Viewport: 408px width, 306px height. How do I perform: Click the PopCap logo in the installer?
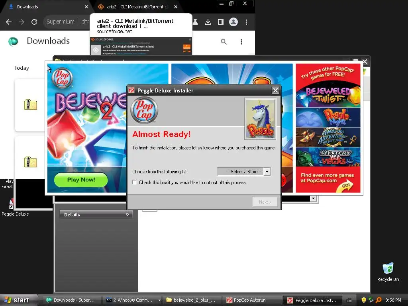144,110
